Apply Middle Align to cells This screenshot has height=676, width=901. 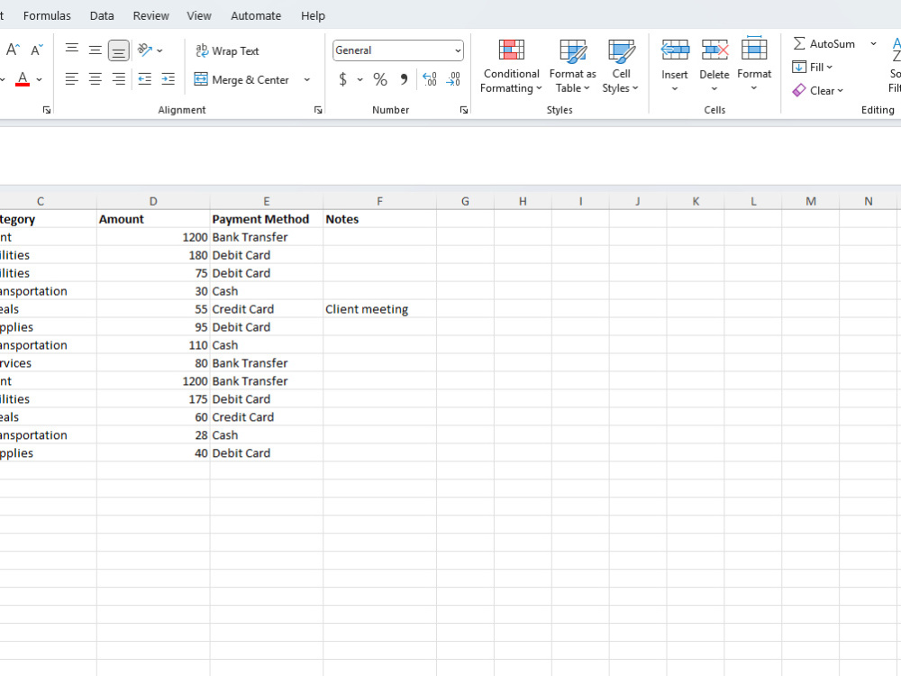(96, 50)
